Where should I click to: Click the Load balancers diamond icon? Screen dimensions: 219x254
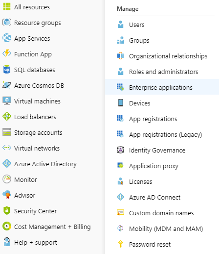coord(7,116)
